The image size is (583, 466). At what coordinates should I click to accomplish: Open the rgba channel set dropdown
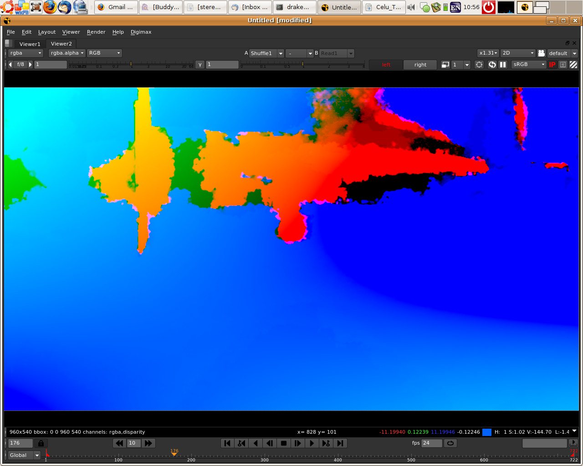(x=26, y=53)
